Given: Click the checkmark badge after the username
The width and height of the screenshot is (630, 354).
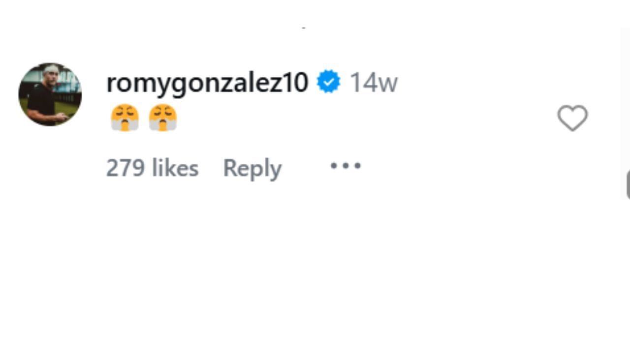Looking at the screenshot, I should click(329, 82).
